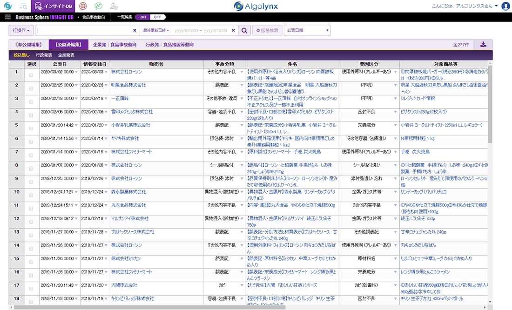Click the user avatar icon
This screenshot has width=512, height=310.
coord(505,6)
